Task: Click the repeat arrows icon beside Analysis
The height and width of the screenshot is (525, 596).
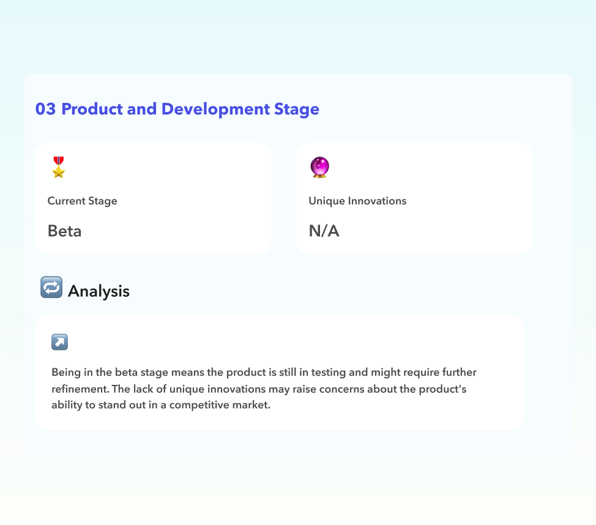Action: [51, 287]
